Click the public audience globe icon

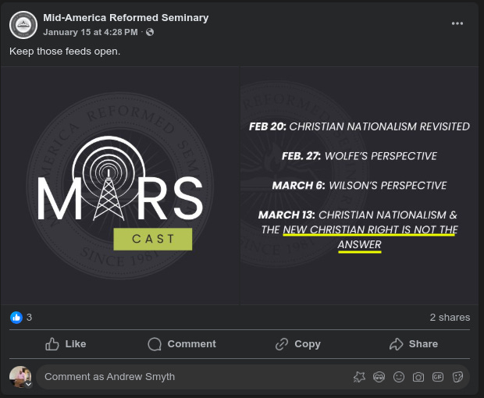pyautogui.click(x=150, y=32)
